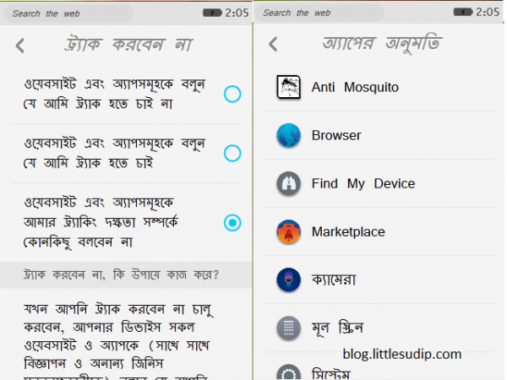Open the Browser list entry label
The image size is (507, 380).
(336, 135)
